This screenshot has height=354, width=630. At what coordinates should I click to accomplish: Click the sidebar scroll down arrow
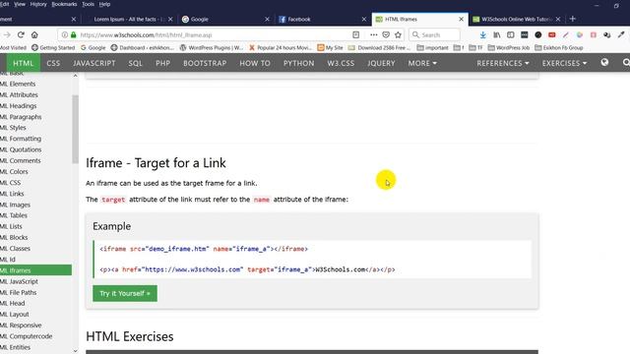coord(75,351)
